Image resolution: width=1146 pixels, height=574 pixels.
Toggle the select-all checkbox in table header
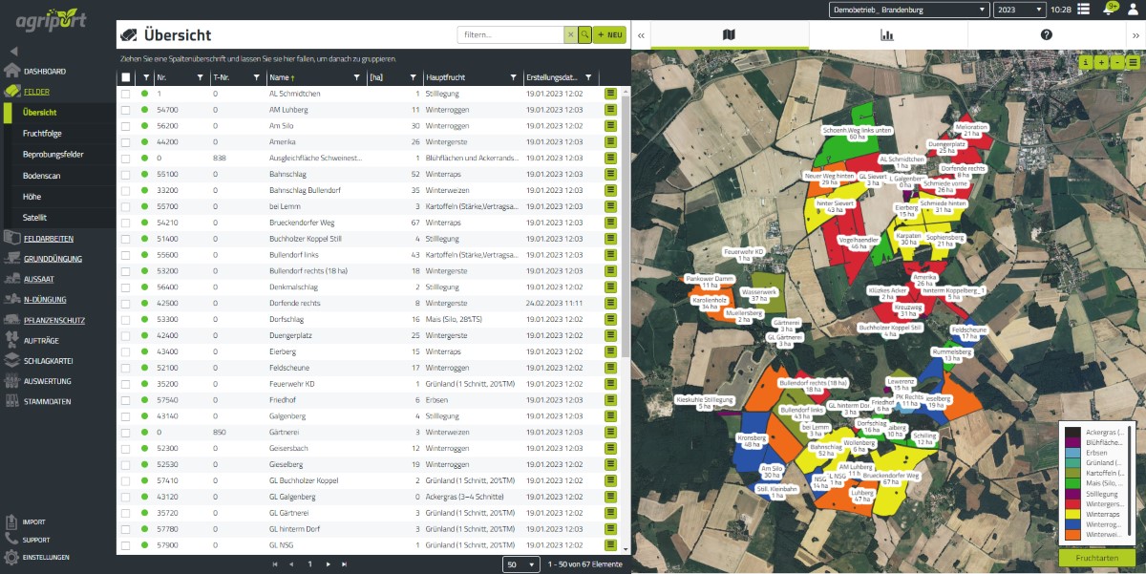[125, 77]
